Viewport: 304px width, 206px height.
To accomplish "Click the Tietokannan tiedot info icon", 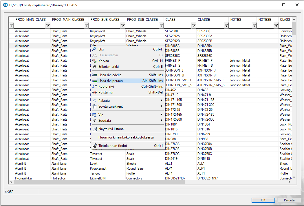I will coord(94,146).
